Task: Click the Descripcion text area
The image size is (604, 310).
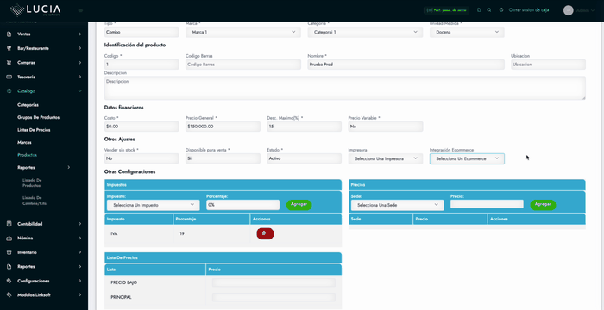Action: [x=345, y=88]
